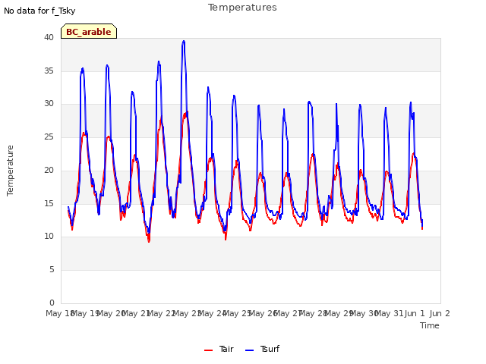Click the y-axis tick value 0
This screenshot has width=486, height=364.
coord(52,303)
